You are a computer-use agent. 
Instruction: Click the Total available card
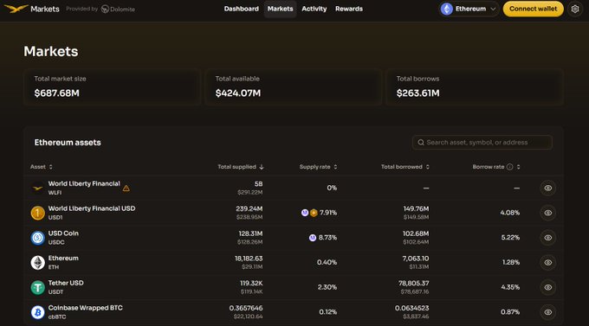293,87
